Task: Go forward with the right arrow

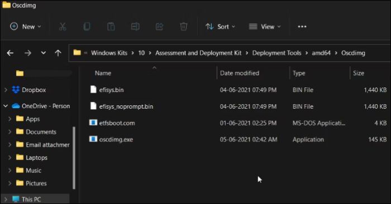Action: tap(28, 53)
